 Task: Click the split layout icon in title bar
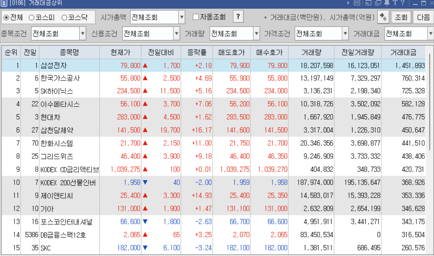coord(369,3)
